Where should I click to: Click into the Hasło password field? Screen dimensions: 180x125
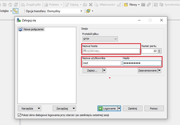[x=142, y=63]
